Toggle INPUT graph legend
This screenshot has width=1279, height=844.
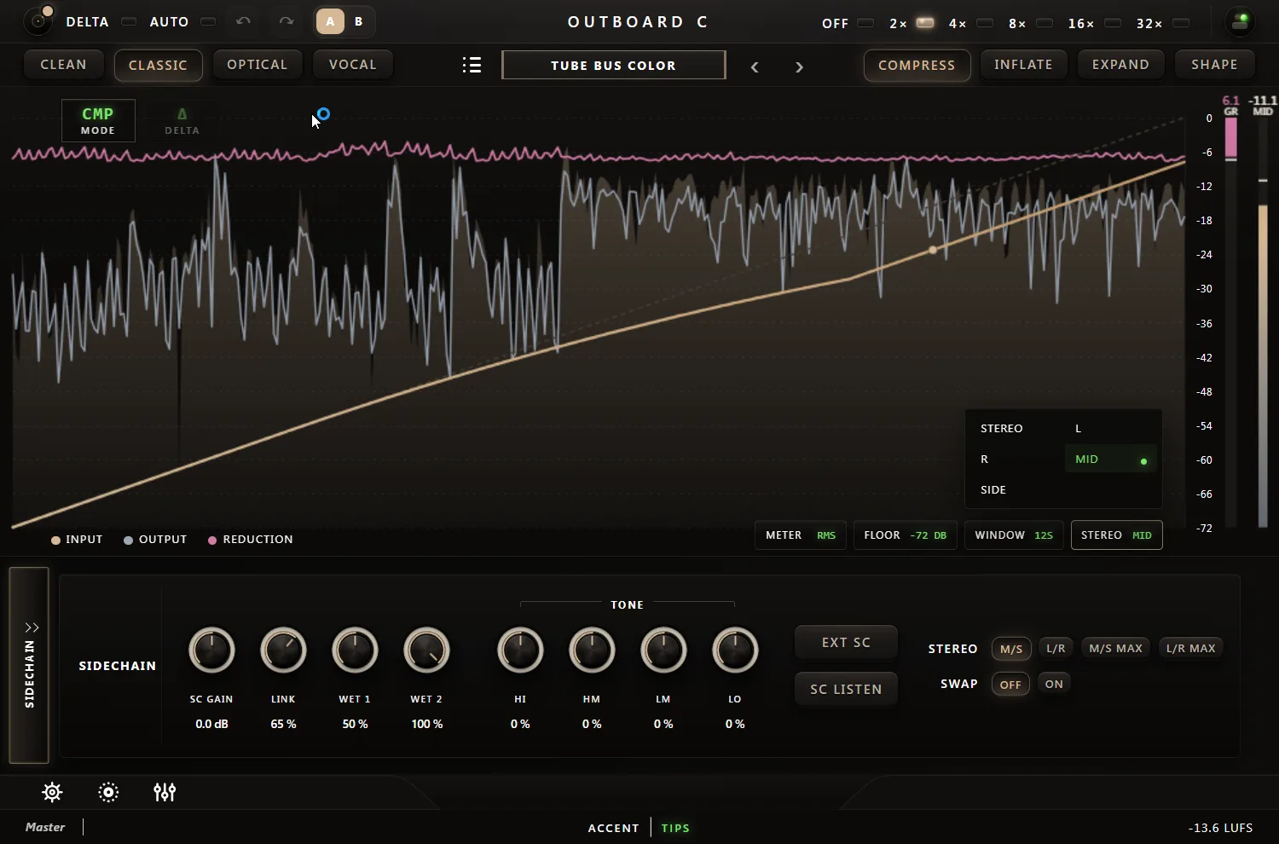tap(77, 540)
